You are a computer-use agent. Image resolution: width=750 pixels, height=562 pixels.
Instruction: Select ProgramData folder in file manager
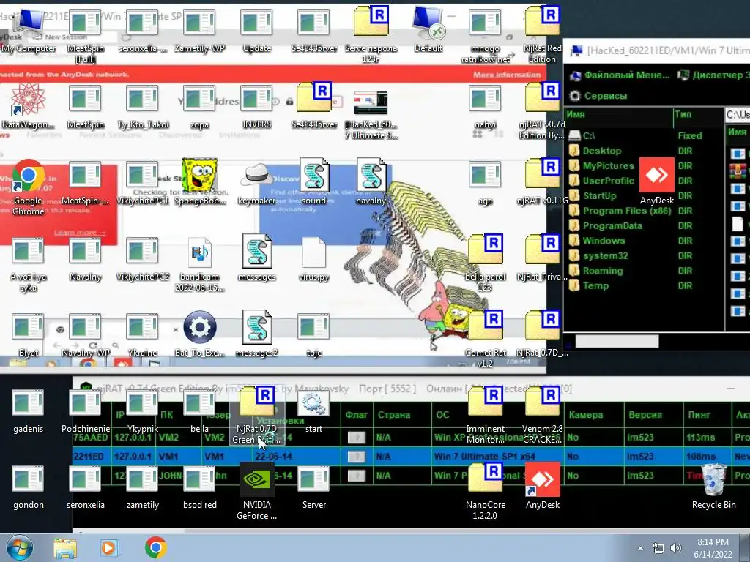click(x=612, y=226)
